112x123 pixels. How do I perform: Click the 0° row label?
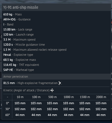click(x=8, y=103)
